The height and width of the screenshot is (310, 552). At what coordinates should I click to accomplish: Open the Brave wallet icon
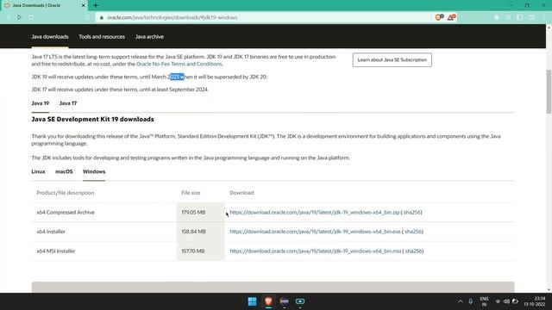tap(531, 17)
